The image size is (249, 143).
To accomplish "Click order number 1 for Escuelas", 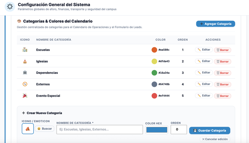I will (x=183, y=50).
